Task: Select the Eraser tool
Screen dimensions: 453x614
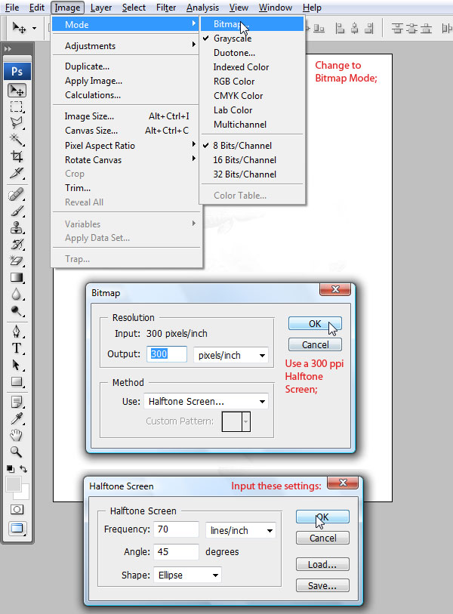Action: coord(17,261)
